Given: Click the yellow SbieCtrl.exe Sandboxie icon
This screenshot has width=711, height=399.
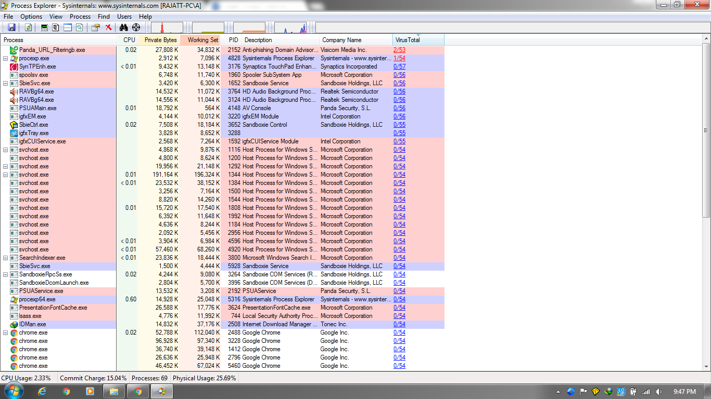Looking at the screenshot, I should tap(14, 125).
